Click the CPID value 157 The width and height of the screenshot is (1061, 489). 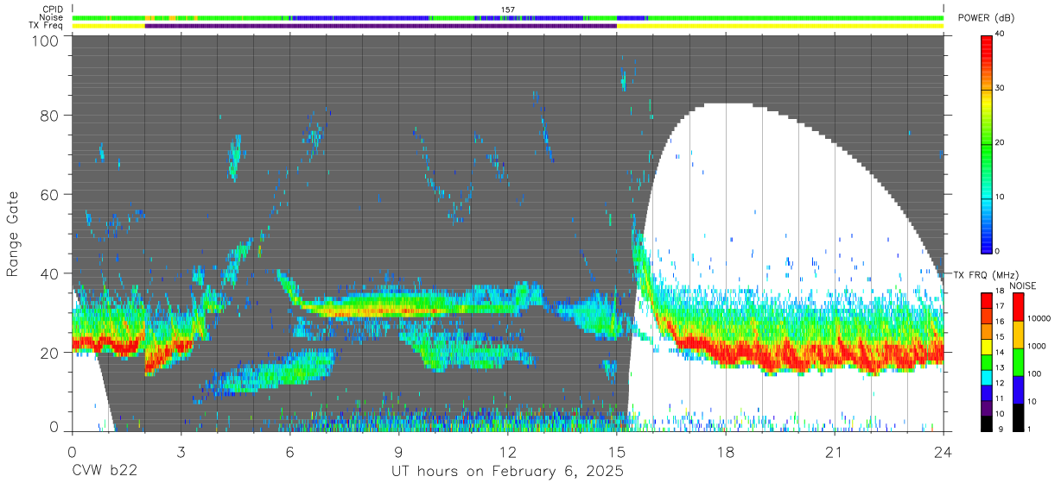pos(508,9)
